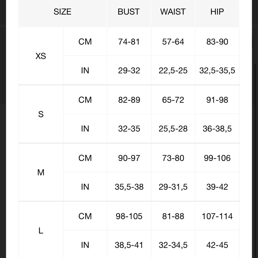Click the WAIST column header
The height and width of the screenshot is (258, 258).
(x=173, y=12)
